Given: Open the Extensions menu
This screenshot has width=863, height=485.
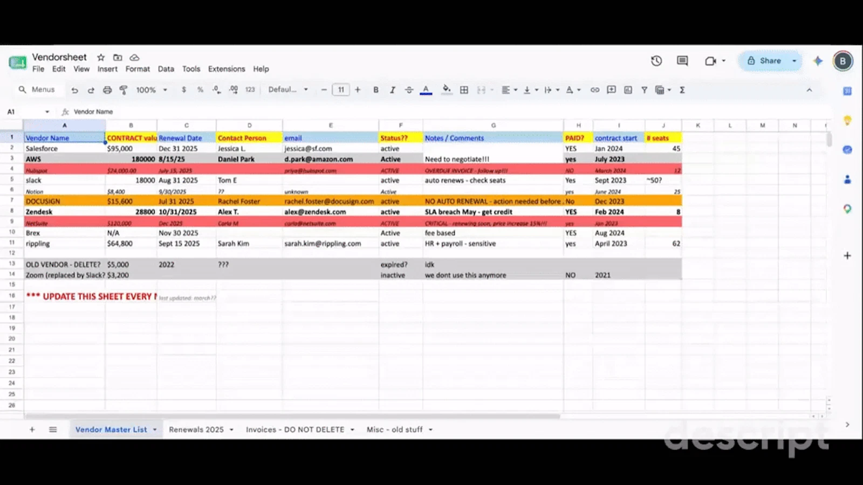Looking at the screenshot, I should tap(227, 69).
